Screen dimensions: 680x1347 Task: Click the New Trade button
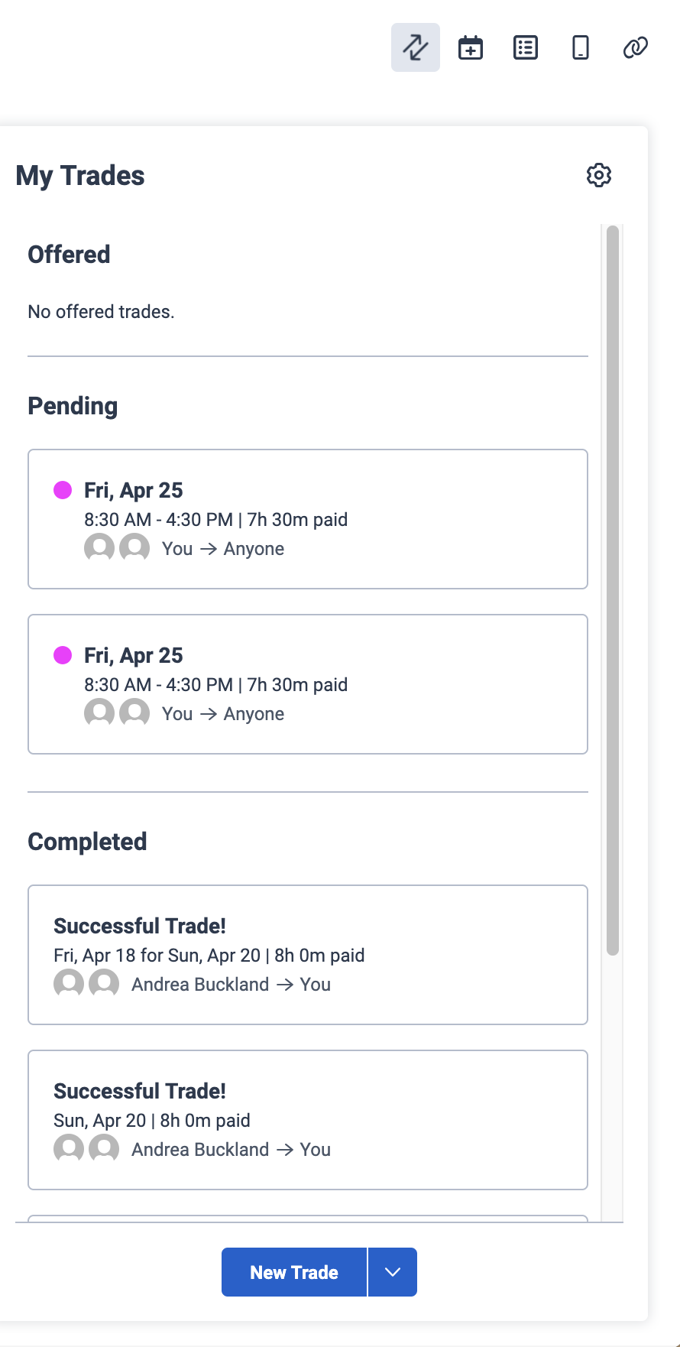coord(294,1272)
